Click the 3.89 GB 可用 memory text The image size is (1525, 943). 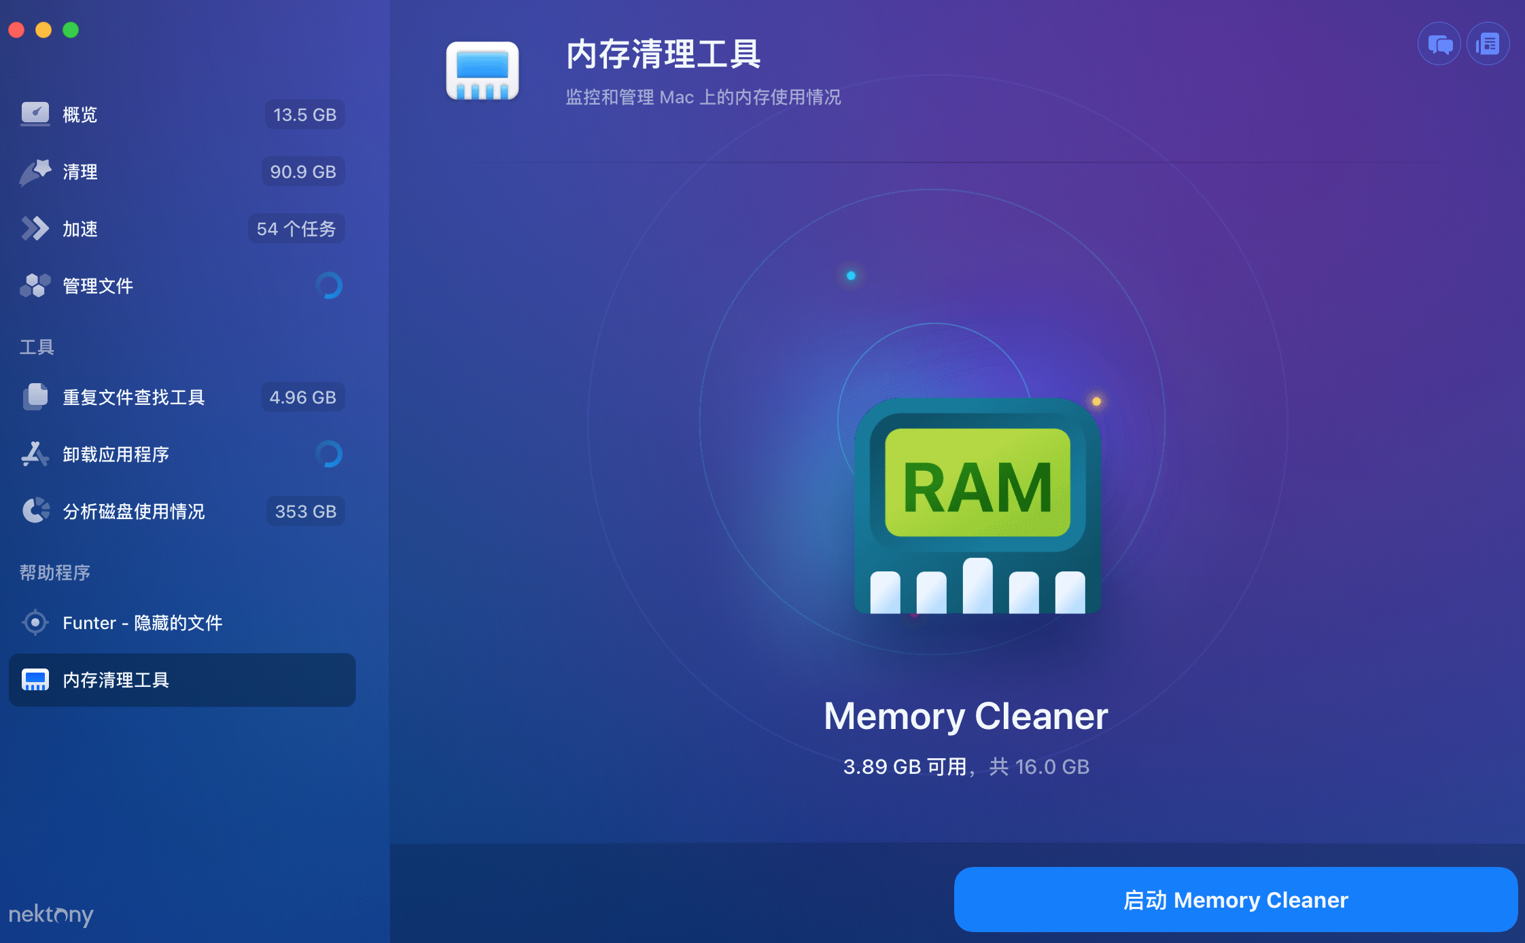[x=905, y=766]
